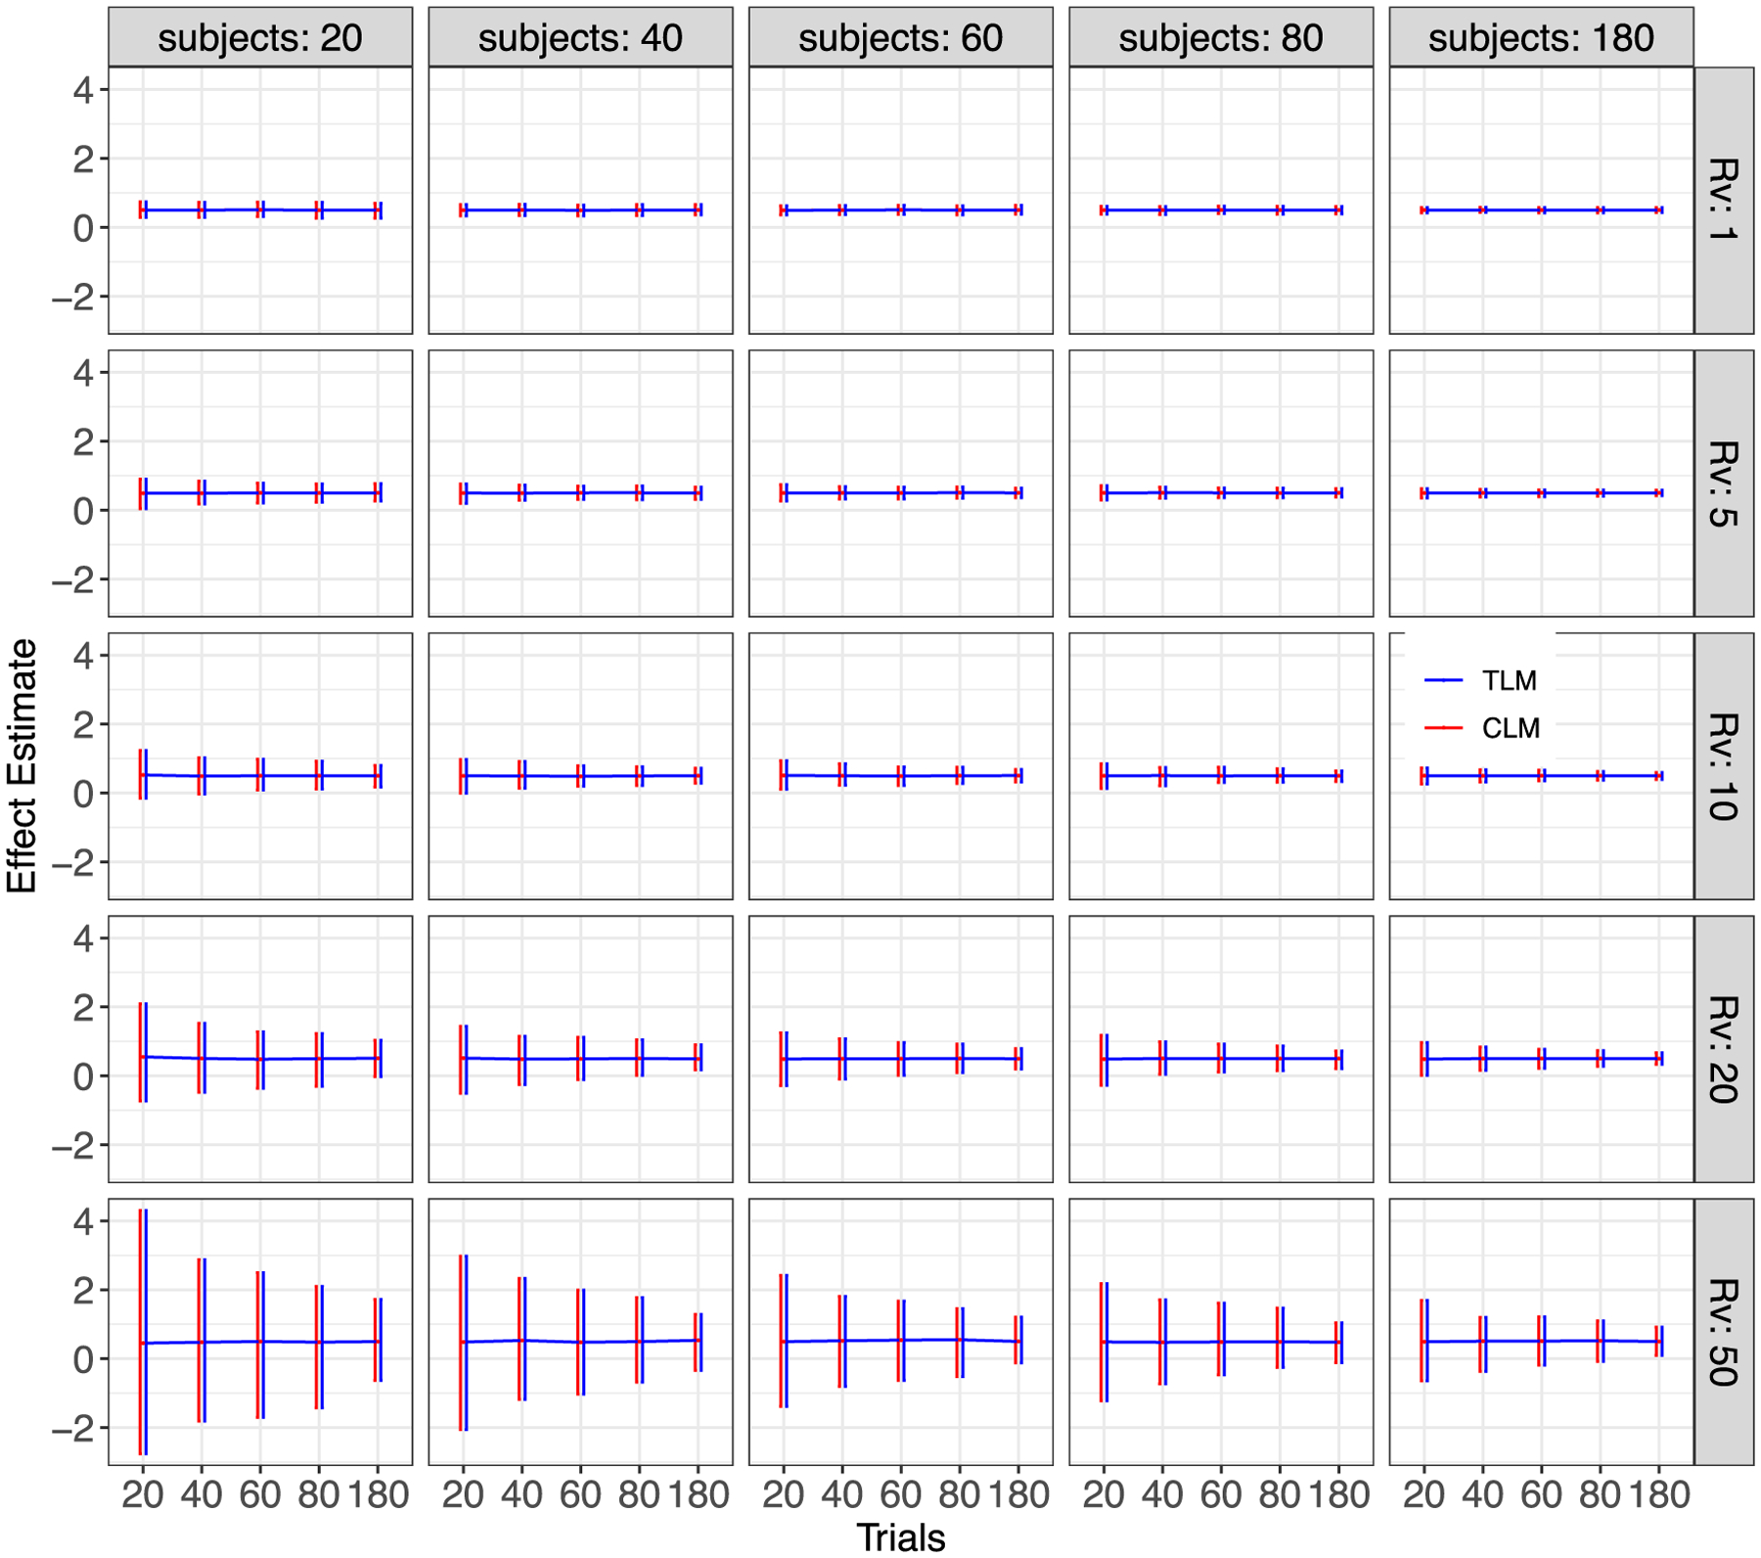The height and width of the screenshot is (1558, 1761).
Task: Click the 'Rv: 5' row strip label
Action: [1724, 483]
